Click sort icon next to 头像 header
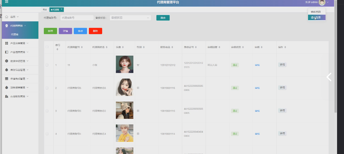The height and width of the screenshot is (154, 344). tap(123, 47)
